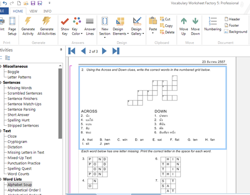This screenshot has width=250, height=195.
Task: Select the Word Counts activity
Action: pos(18,174)
